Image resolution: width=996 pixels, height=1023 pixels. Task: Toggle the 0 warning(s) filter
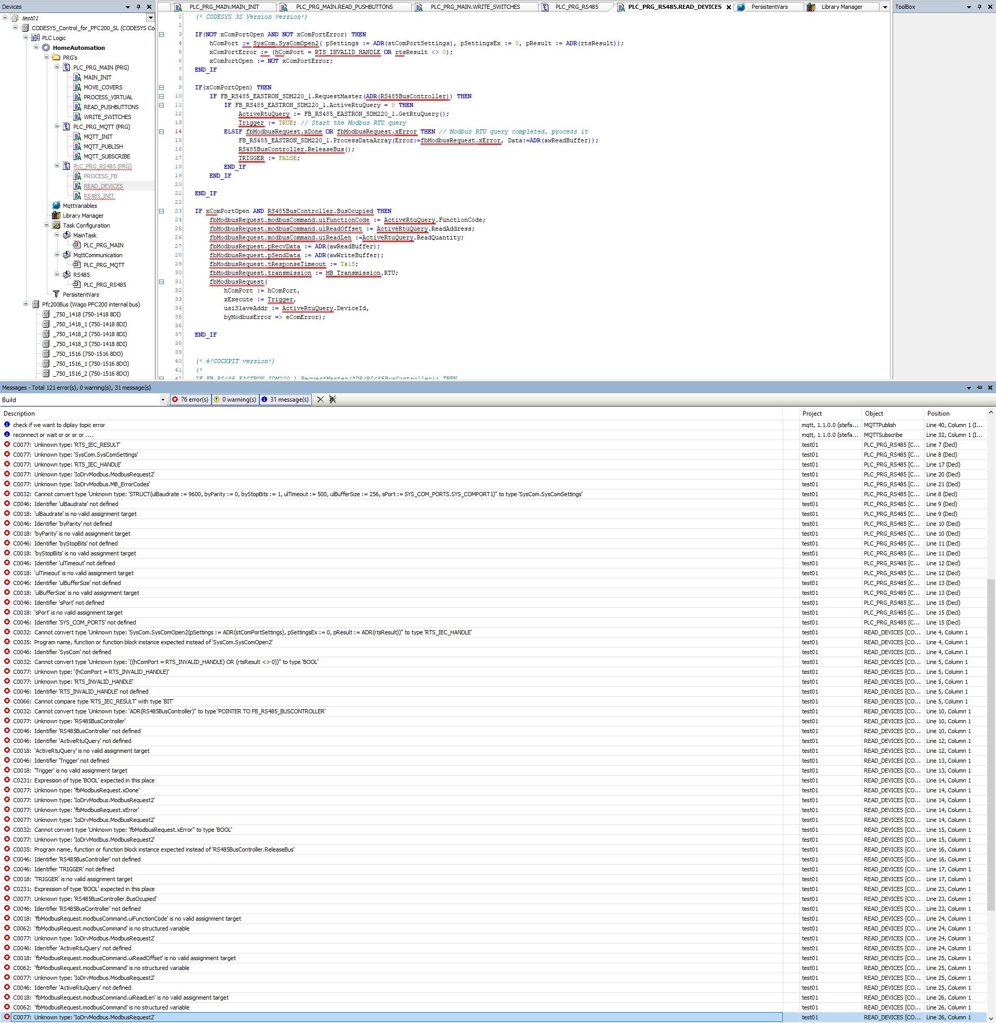tap(234, 399)
